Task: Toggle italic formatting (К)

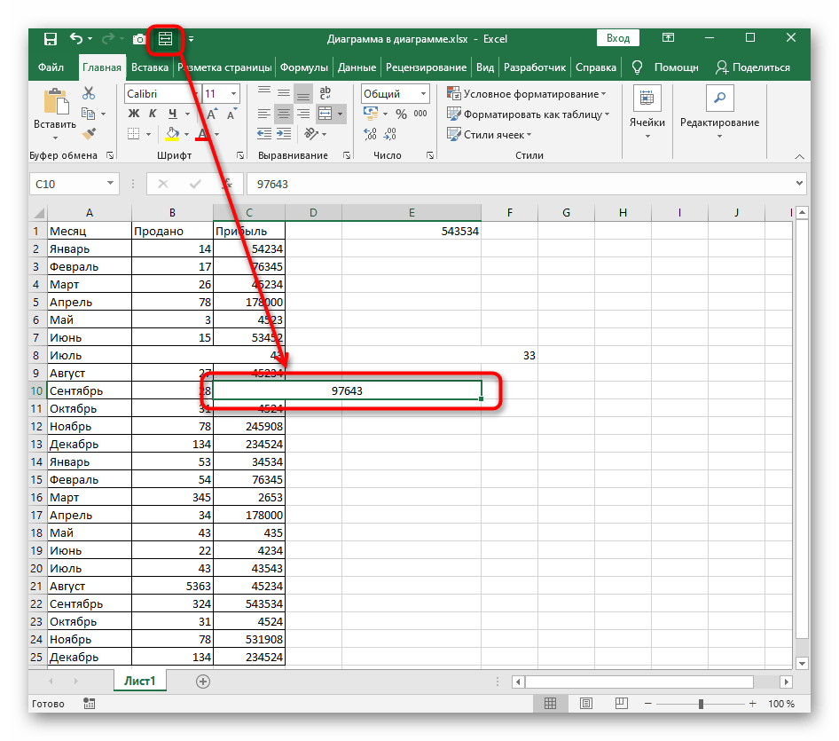Action: coord(154,114)
